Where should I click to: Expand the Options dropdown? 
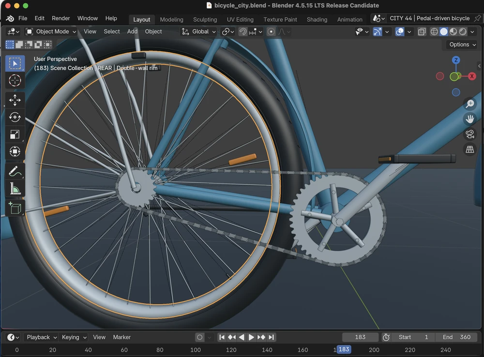click(x=462, y=45)
